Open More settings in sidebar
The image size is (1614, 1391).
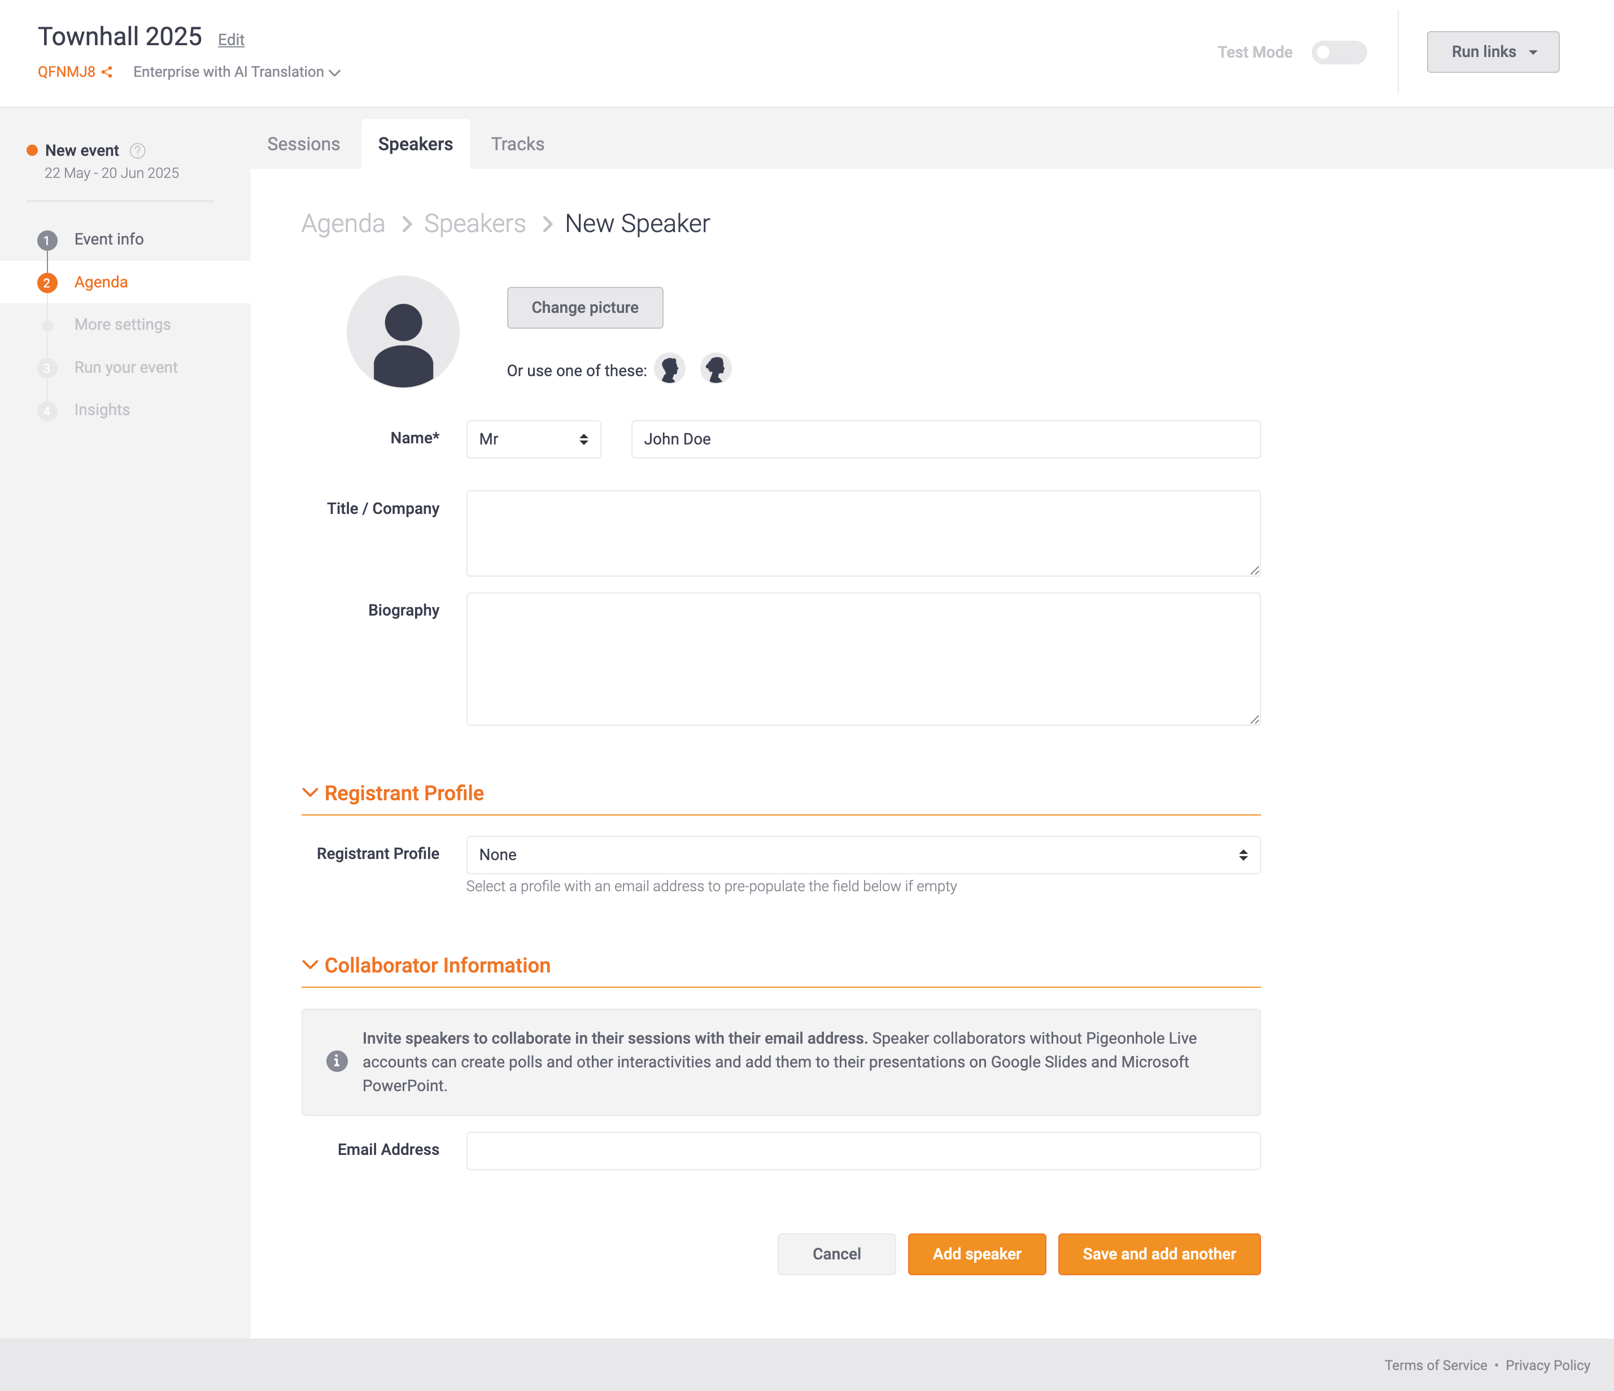click(123, 325)
